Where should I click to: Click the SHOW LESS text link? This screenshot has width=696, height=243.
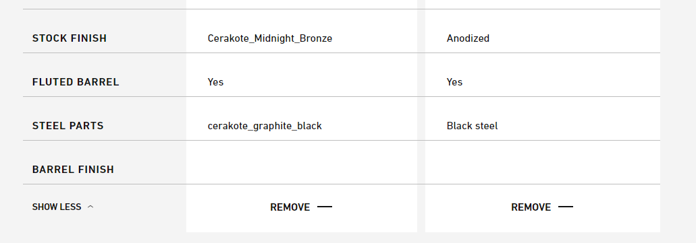tap(57, 207)
